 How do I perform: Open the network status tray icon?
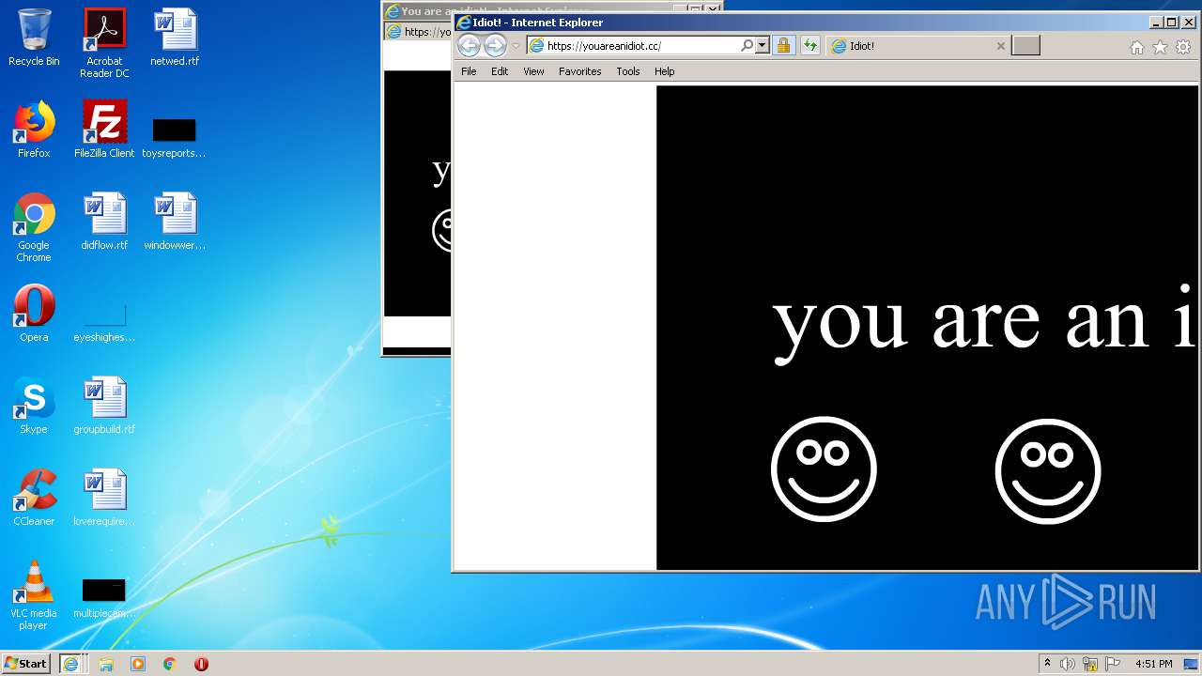[1090, 663]
